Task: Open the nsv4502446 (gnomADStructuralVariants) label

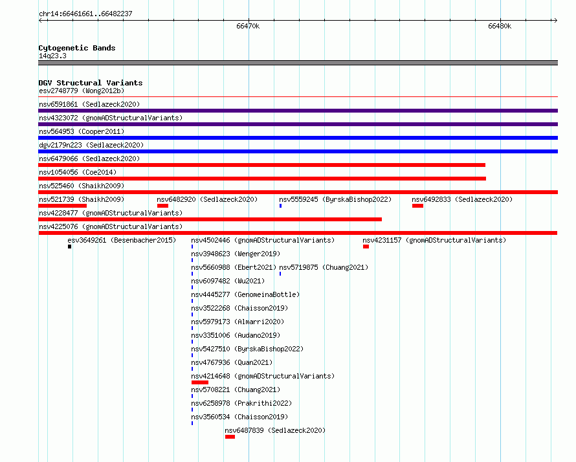Action: (263, 240)
